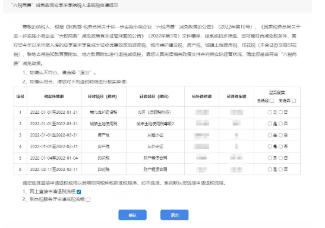The height and width of the screenshot is (228, 325).
Task: Click row 2's 2022-01-01至2022-03-31 date cell
Action: (54, 124)
